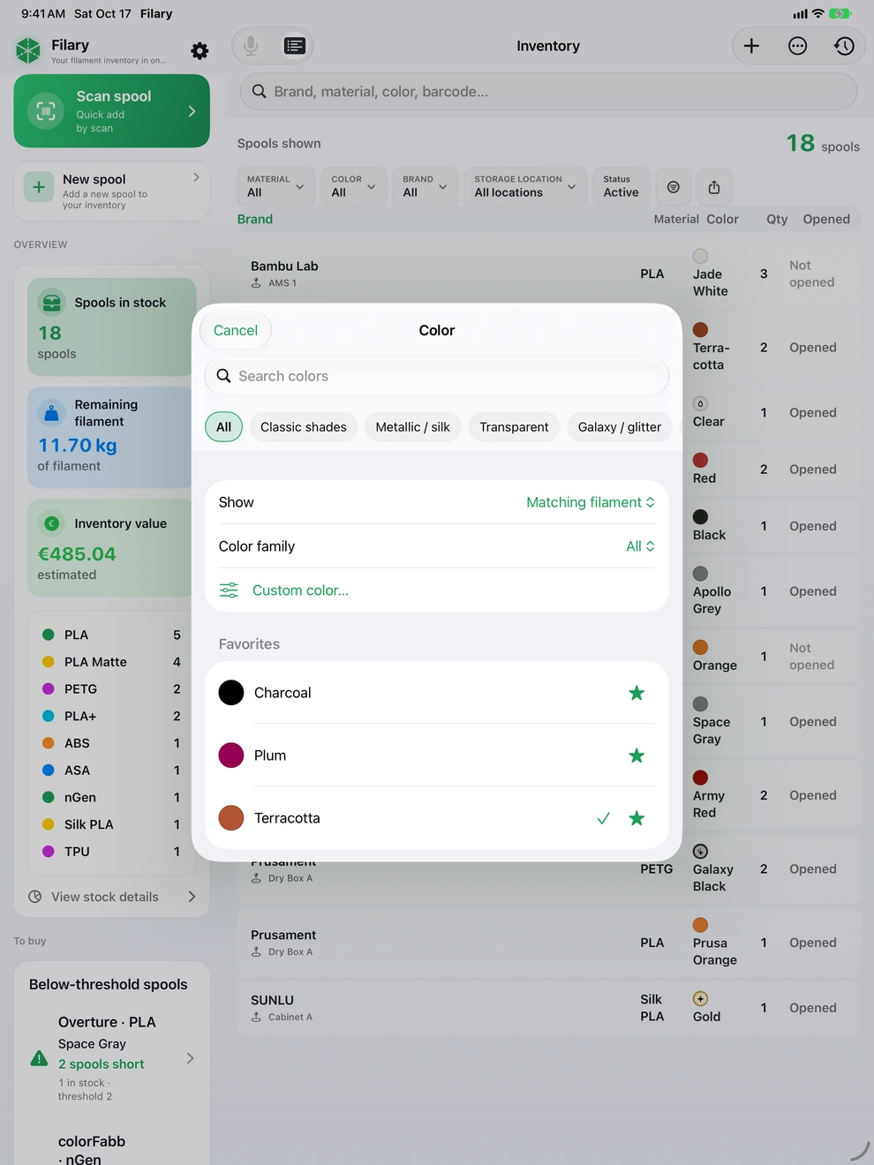Tap the share export icon in filters
Viewport: 874px width, 1165px height.
[x=714, y=187]
